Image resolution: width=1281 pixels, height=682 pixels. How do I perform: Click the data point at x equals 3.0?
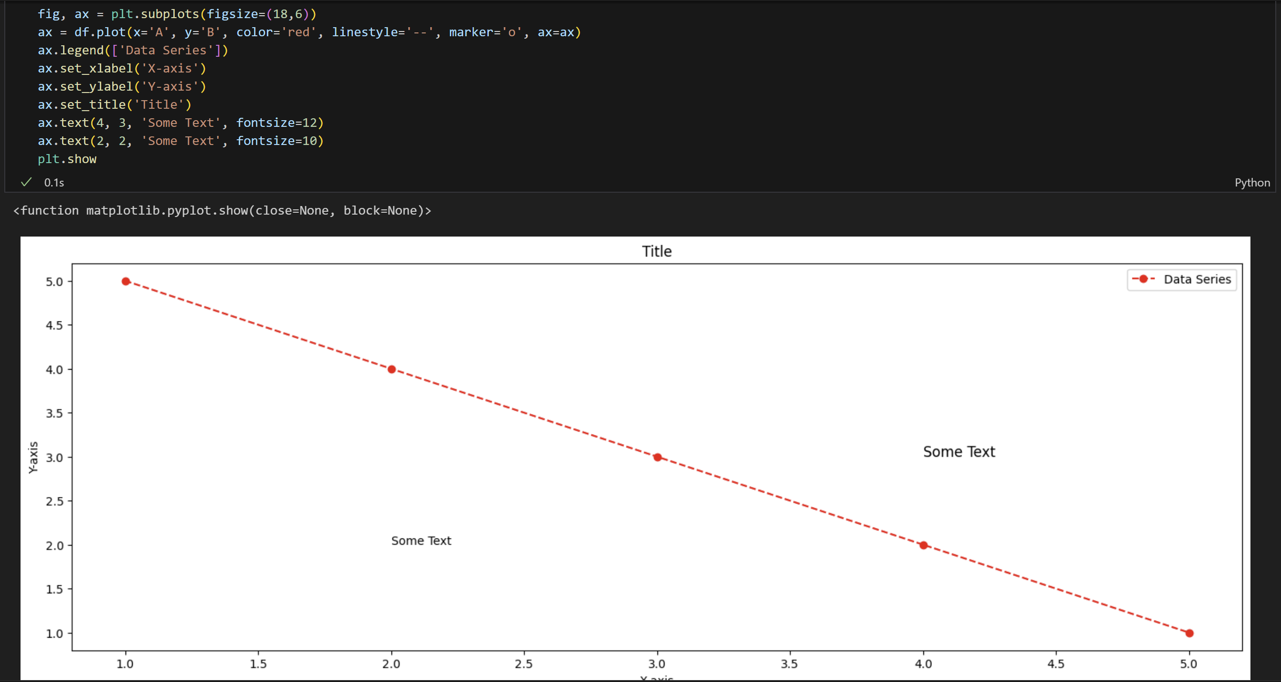click(657, 457)
